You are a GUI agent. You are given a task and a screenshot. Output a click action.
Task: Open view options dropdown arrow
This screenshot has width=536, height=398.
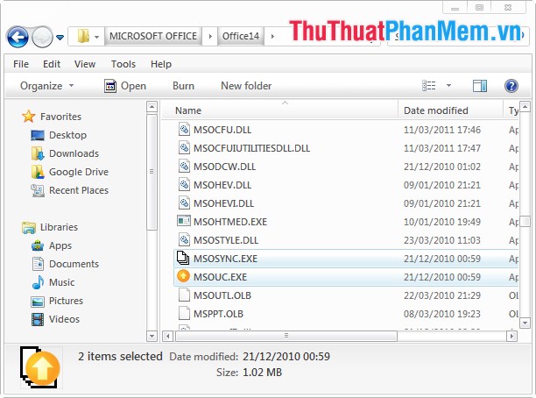pos(448,86)
